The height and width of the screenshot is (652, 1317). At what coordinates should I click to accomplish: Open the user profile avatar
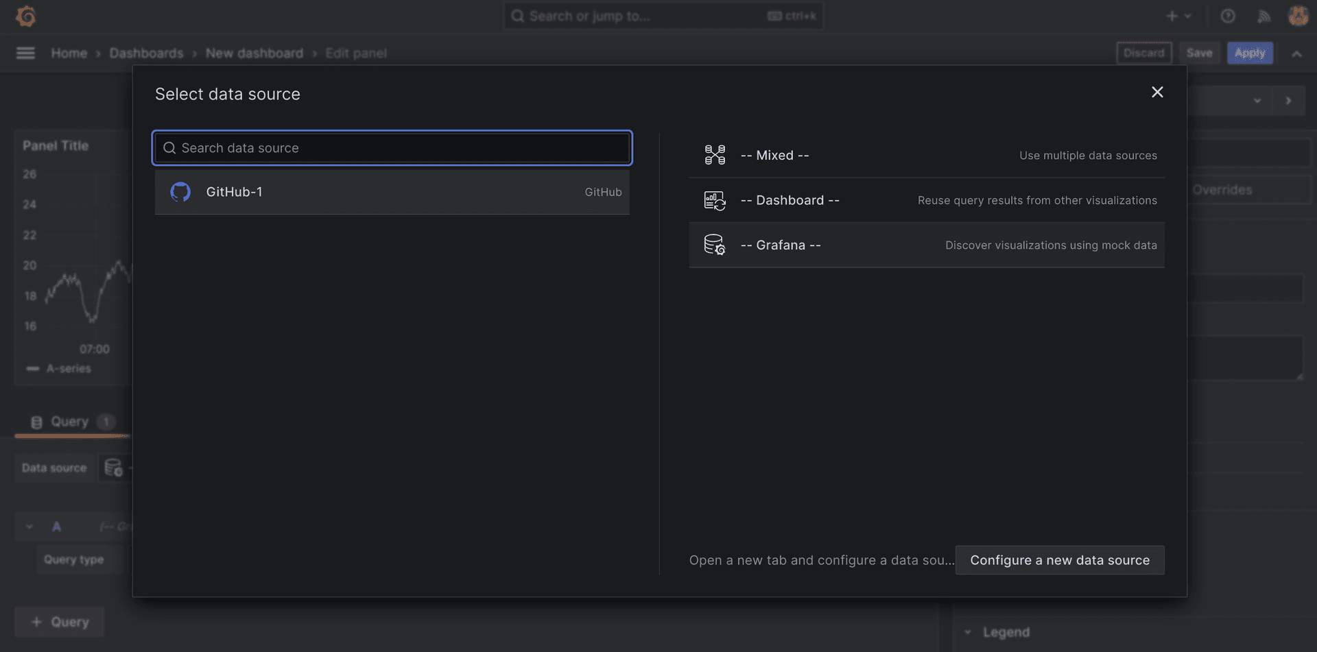[x=1298, y=16]
